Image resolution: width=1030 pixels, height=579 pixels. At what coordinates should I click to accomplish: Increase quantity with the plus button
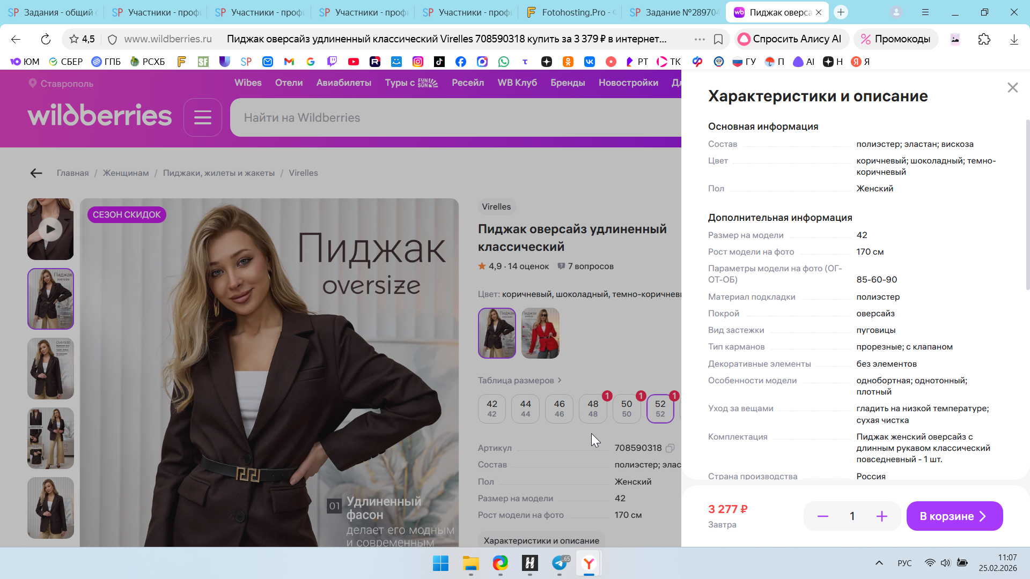[x=881, y=516]
